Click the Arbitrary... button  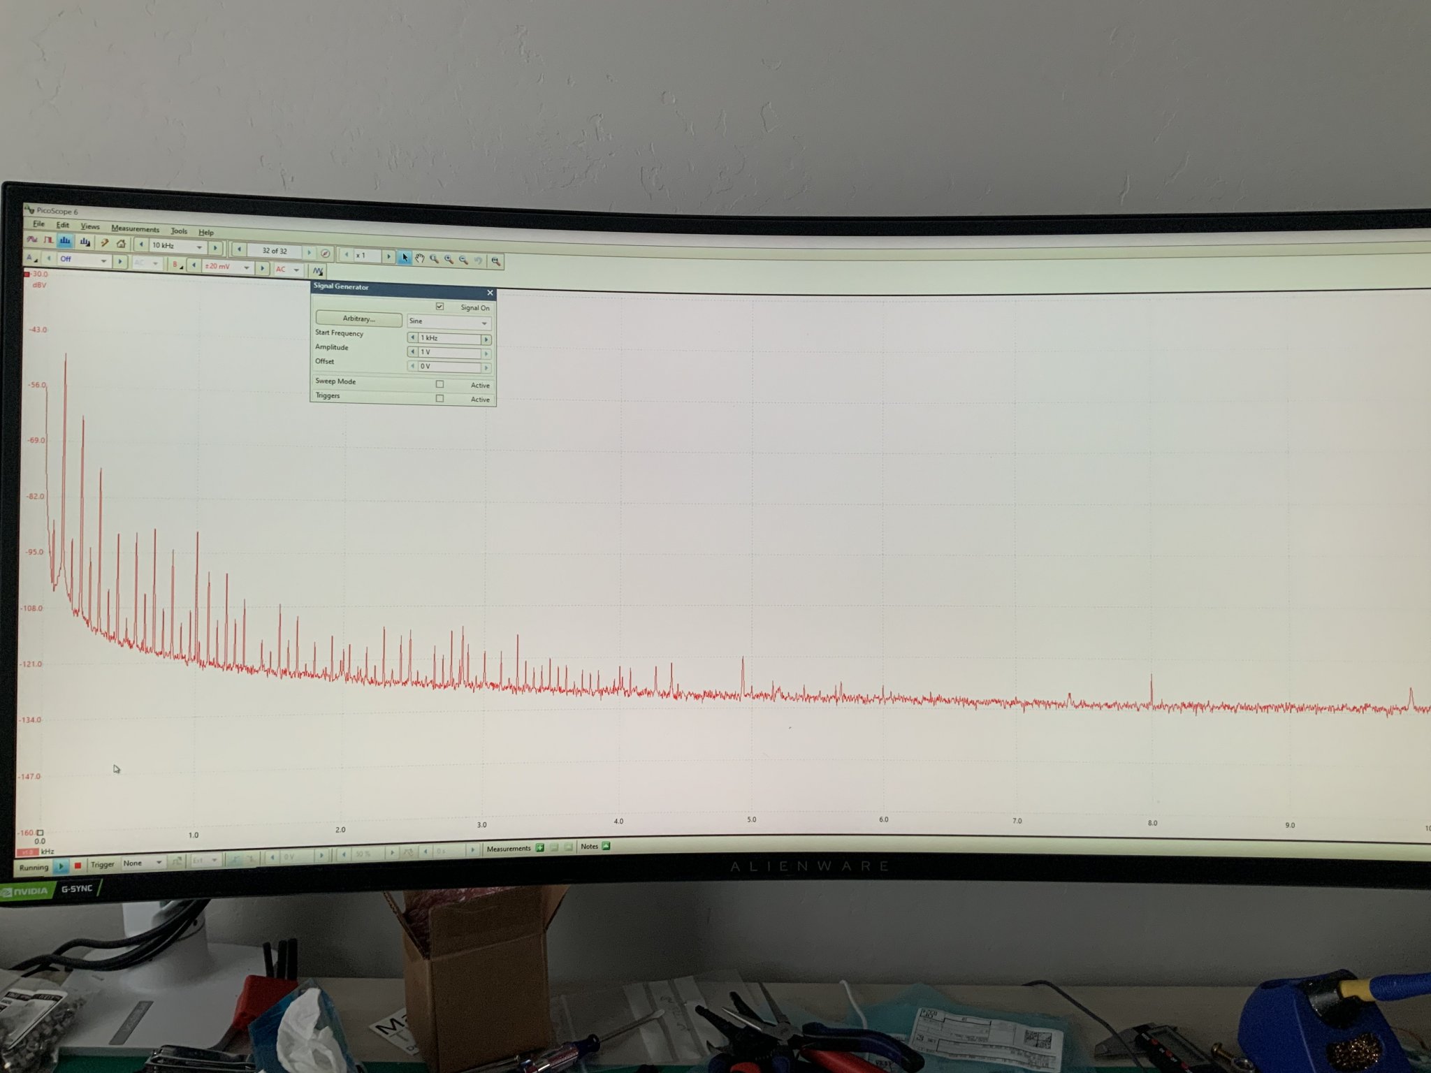point(359,319)
